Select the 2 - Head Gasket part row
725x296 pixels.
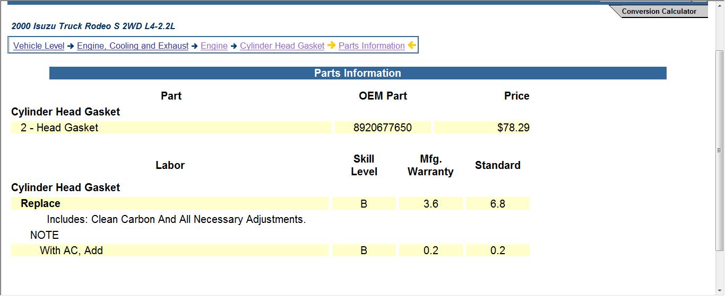(x=171, y=128)
